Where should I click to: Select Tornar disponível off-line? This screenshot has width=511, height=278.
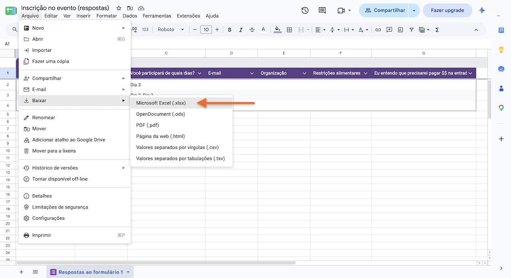(75, 179)
